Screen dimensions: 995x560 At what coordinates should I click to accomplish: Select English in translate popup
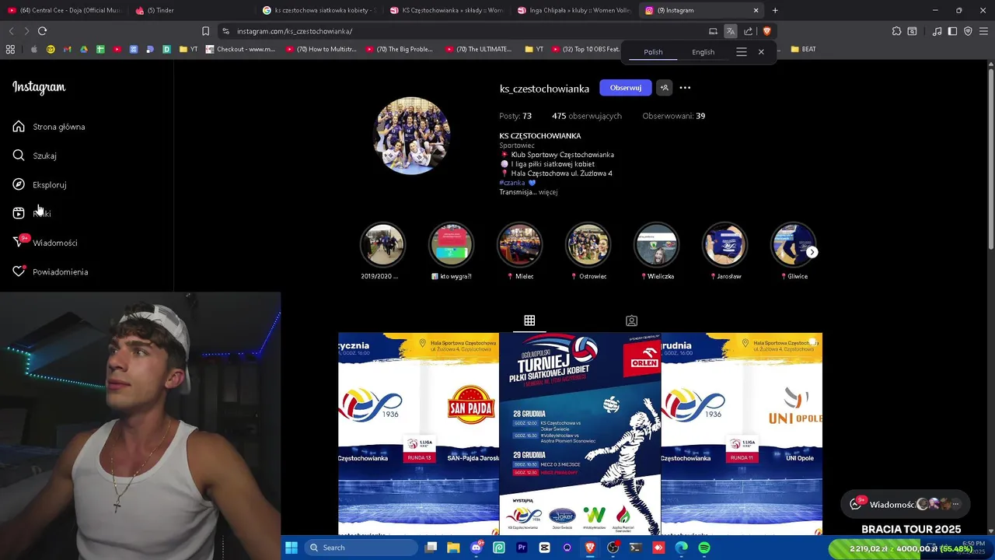[x=703, y=52]
